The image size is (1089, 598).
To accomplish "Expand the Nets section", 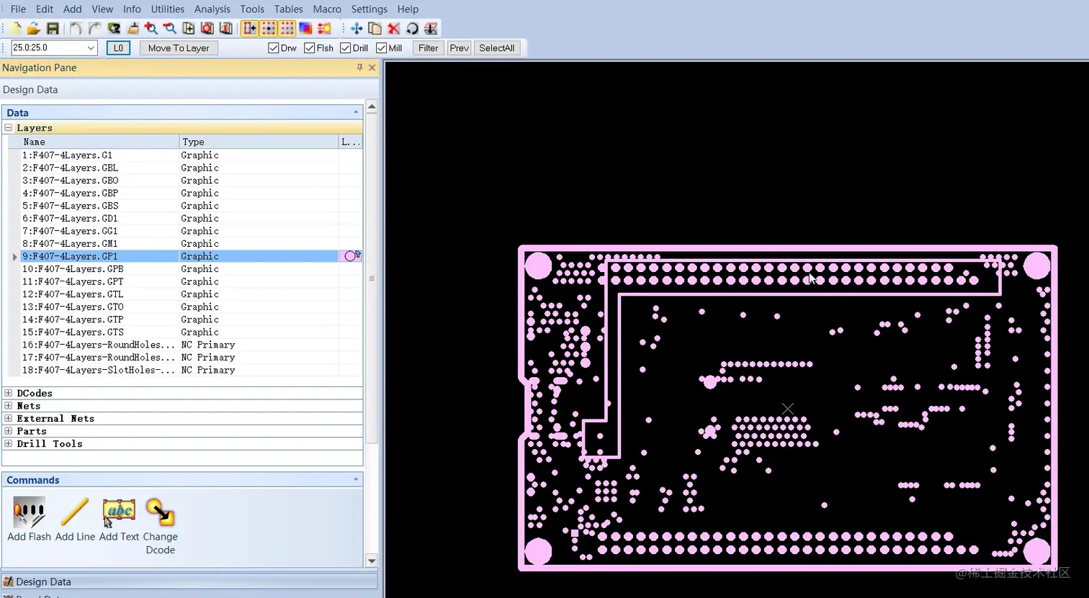I will 9,406.
